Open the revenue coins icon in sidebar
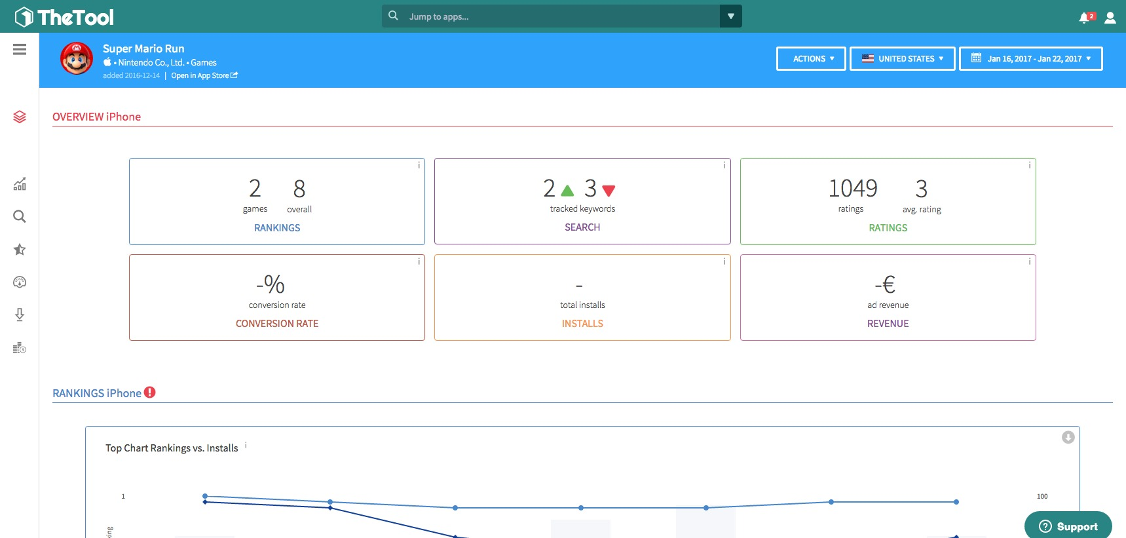This screenshot has height=538, width=1126. [20, 348]
